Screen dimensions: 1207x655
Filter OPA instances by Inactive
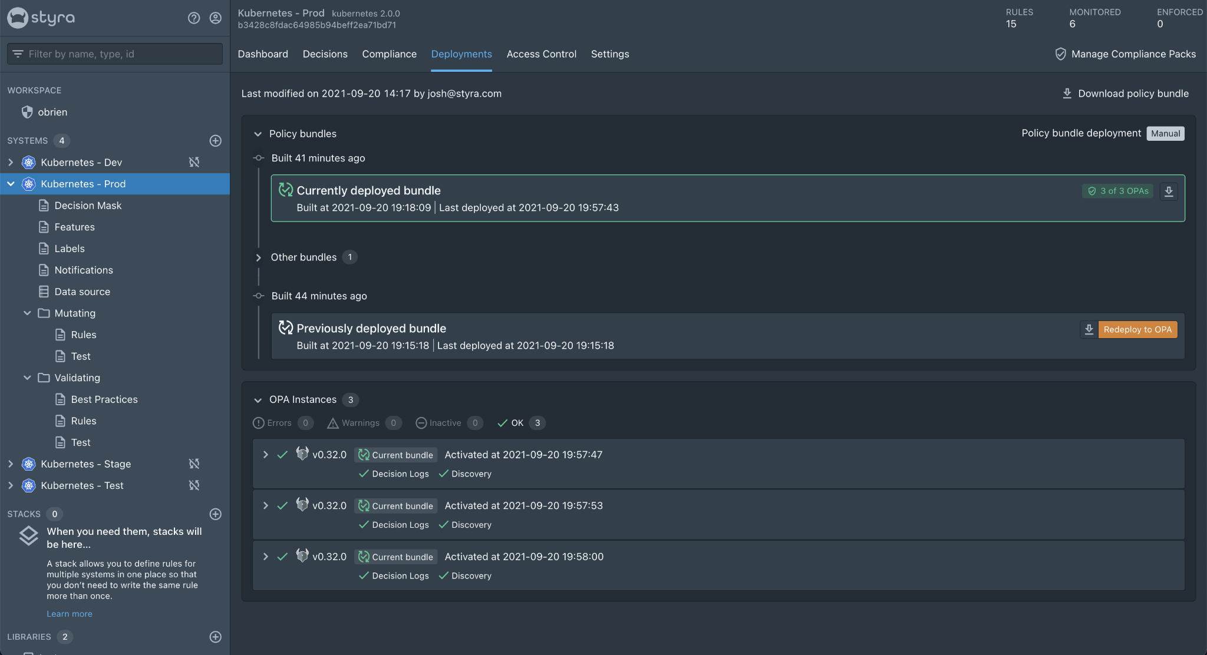pos(449,423)
